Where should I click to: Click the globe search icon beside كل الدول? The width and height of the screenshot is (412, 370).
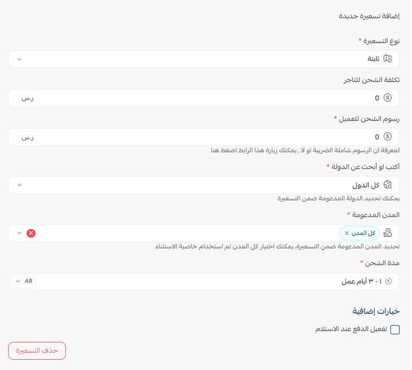click(388, 185)
